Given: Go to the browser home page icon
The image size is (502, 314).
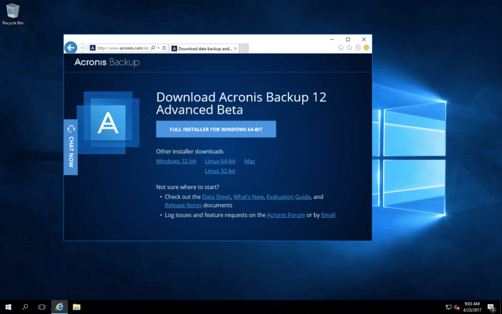Looking at the screenshot, I should coord(341,48).
